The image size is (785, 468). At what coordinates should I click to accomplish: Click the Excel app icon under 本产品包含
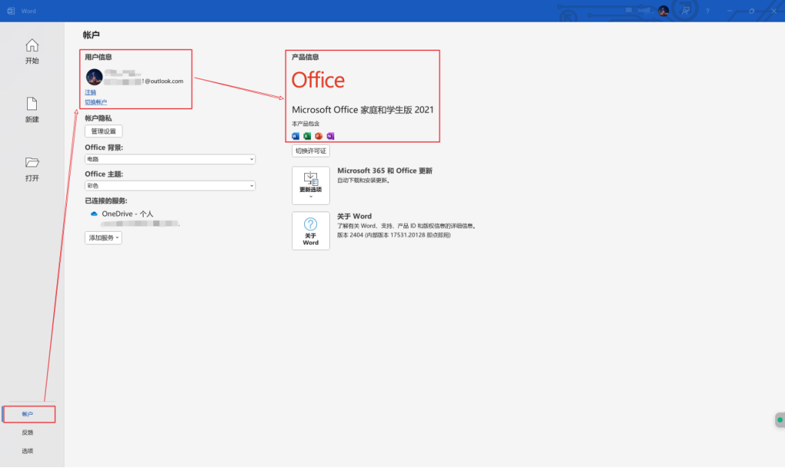(x=307, y=136)
